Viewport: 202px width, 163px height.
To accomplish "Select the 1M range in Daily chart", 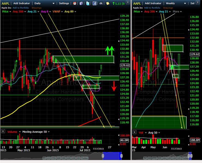I will tap(69, 158).
